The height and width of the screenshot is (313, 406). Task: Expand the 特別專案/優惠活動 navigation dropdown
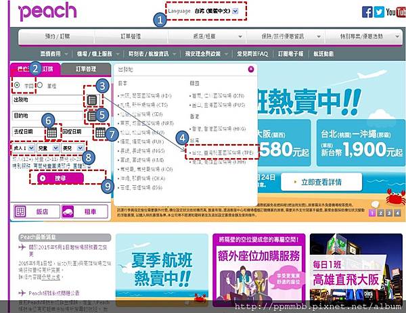tap(397, 37)
